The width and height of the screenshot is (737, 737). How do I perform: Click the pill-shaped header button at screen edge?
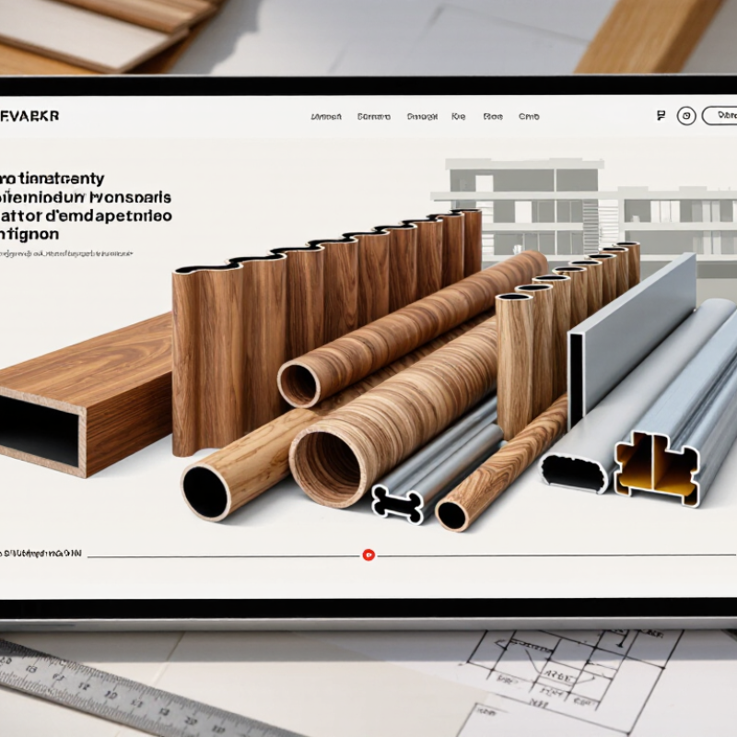point(719,116)
